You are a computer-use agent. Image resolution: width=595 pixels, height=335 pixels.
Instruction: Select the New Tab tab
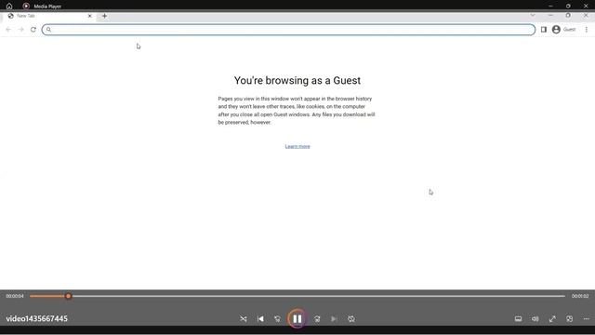click(x=48, y=16)
